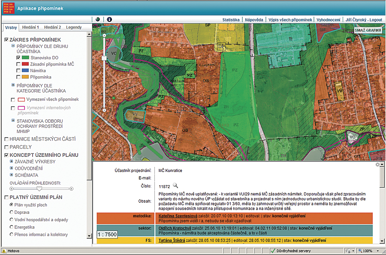Click the transparency slider's left arrow icon
386x255 pixels.
12,189
